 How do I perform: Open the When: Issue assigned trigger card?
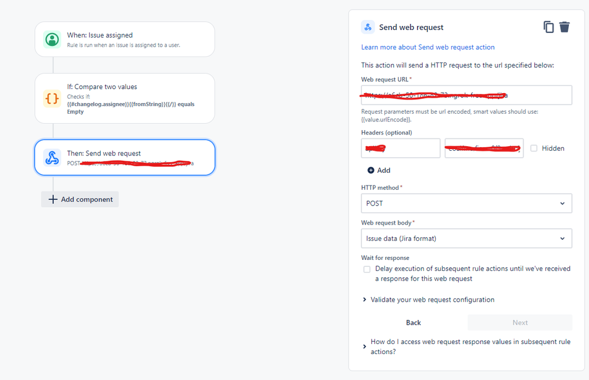click(x=125, y=39)
